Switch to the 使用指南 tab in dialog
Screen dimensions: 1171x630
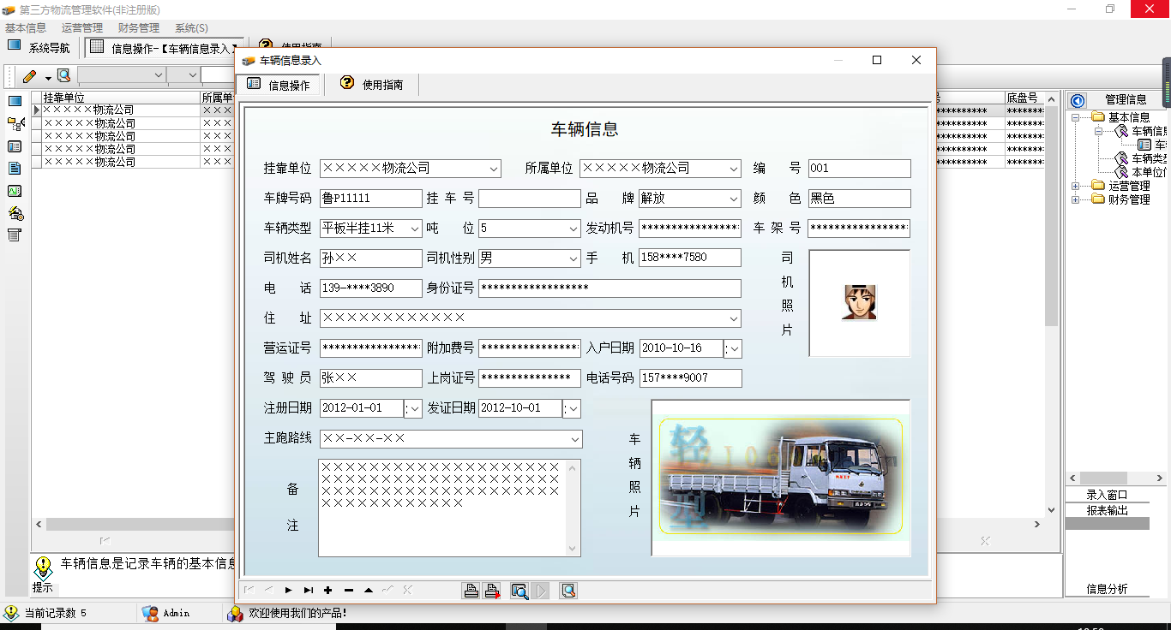372,85
